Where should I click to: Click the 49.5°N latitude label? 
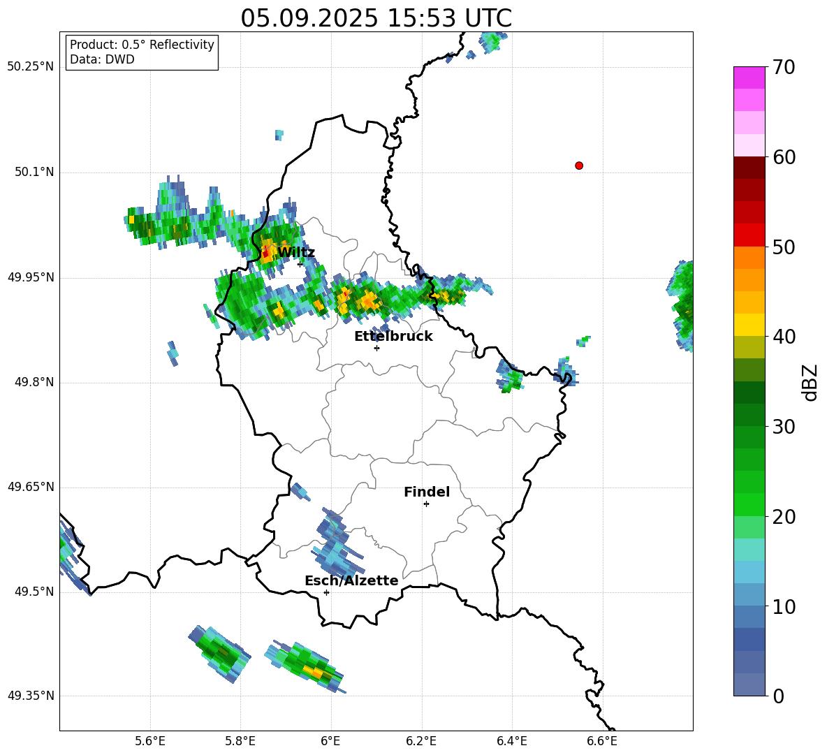click(x=34, y=592)
